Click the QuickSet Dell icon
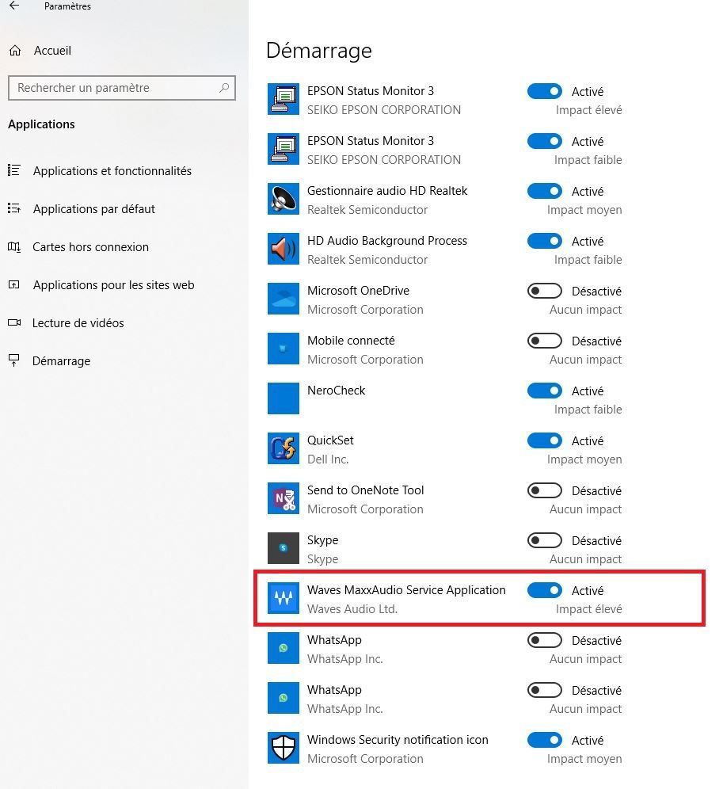723x789 pixels. pyautogui.click(x=283, y=448)
